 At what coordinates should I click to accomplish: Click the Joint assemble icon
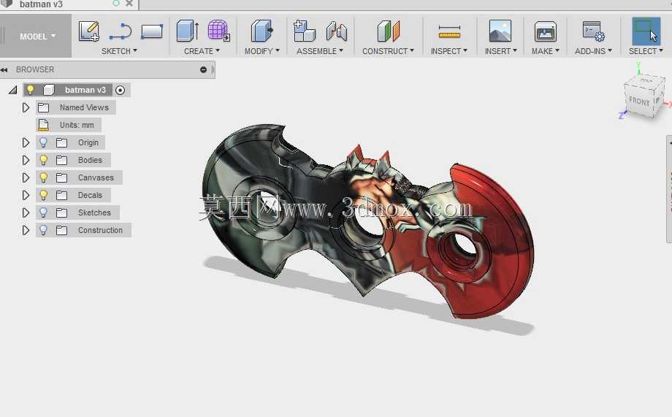(x=337, y=31)
